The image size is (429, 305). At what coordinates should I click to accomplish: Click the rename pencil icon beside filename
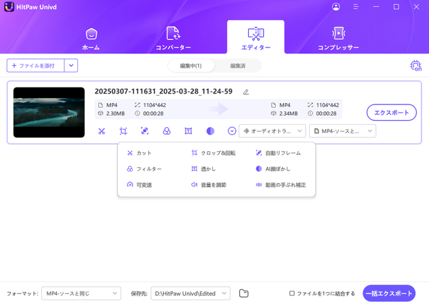tap(246, 92)
